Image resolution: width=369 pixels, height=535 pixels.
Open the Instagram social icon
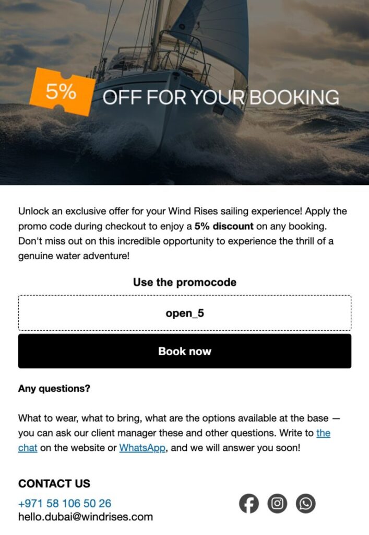pyautogui.click(x=277, y=503)
